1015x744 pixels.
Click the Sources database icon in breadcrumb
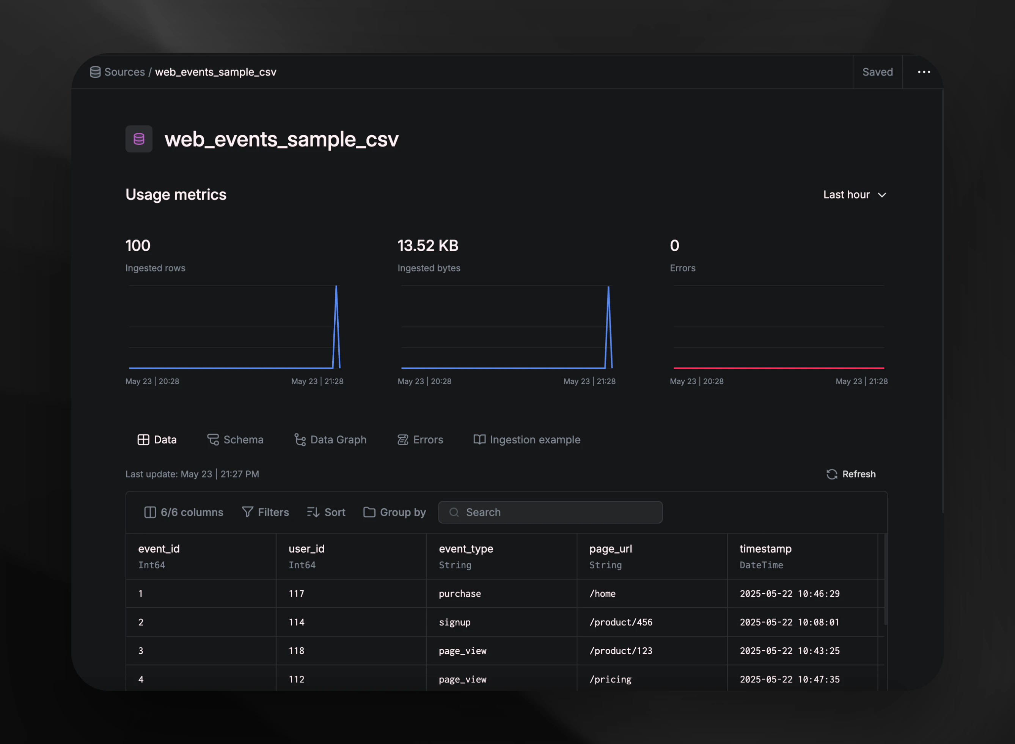[95, 72]
